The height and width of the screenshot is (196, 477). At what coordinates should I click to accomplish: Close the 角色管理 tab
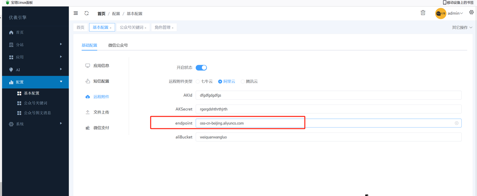click(x=173, y=28)
